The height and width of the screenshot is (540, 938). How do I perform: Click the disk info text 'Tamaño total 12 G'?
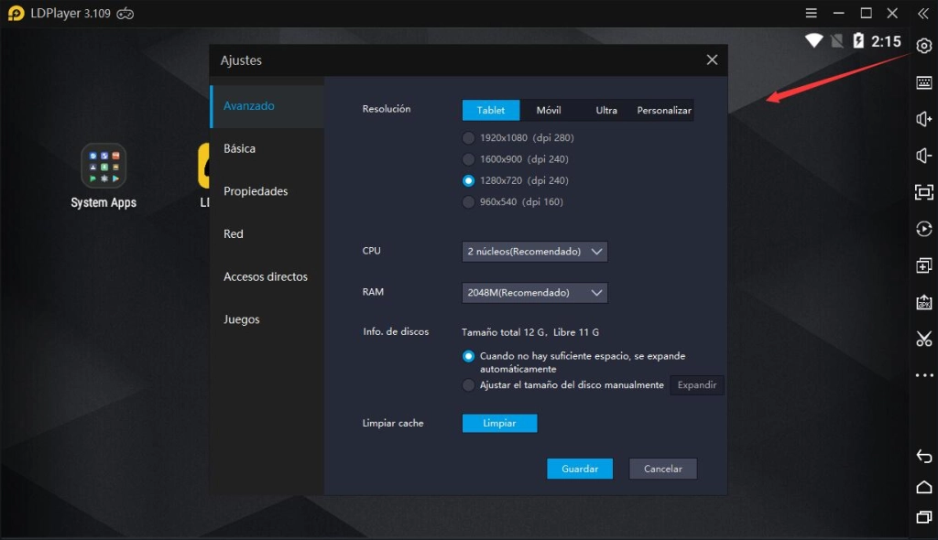click(x=503, y=332)
